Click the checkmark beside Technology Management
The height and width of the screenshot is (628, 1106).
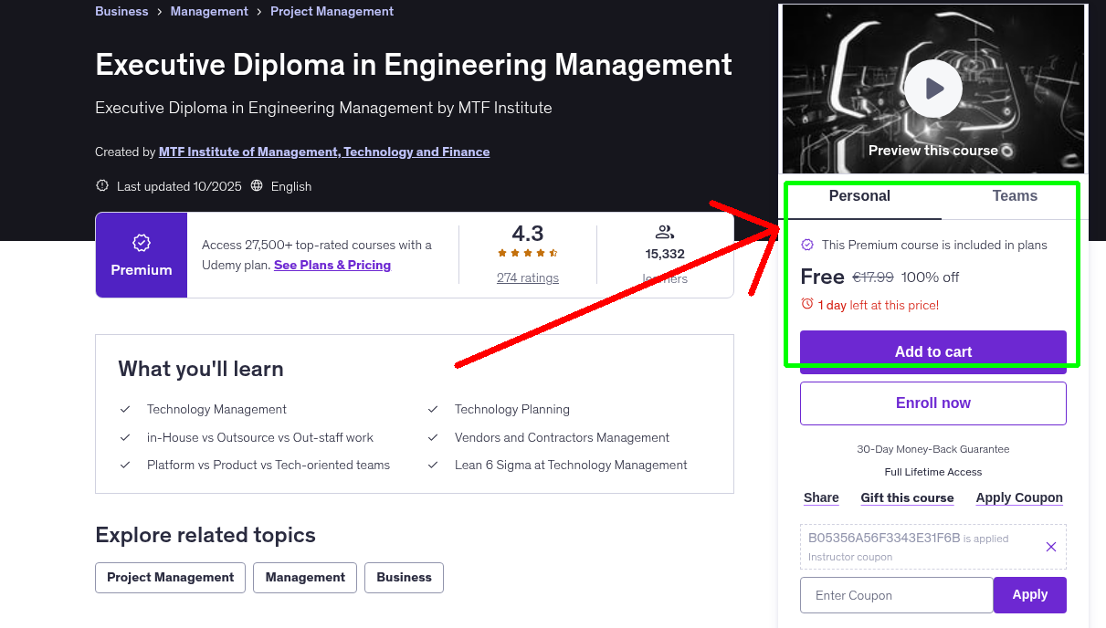(x=125, y=409)
